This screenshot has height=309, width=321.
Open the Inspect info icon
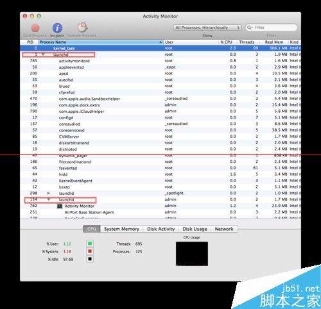tap(57, 28)
